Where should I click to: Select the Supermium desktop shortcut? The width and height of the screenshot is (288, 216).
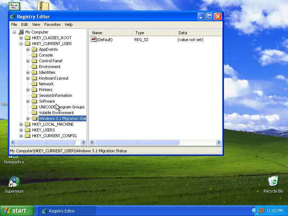(x=14, y=185)
